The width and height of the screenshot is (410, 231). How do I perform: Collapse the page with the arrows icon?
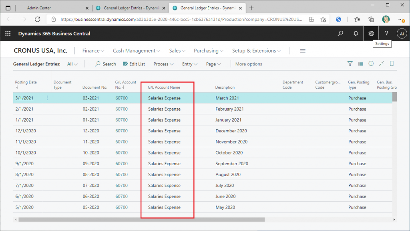(382, 64)
